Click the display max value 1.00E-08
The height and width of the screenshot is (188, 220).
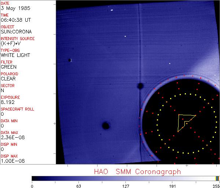pos(12,161)
